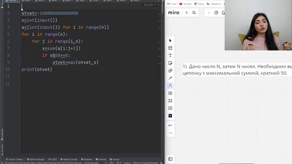292x164 pixels.
Task: Select the connection line tool in Miro
Action: click(x=170, y=78)
